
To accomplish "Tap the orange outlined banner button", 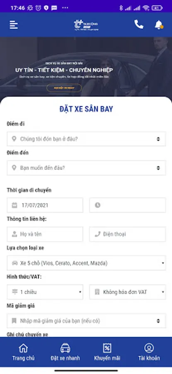I will [64, 88].
